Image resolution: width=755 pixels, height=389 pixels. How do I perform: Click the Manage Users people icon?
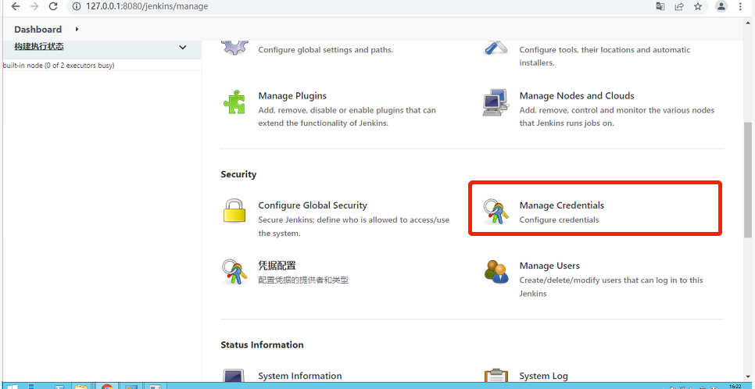coord(496,272)
